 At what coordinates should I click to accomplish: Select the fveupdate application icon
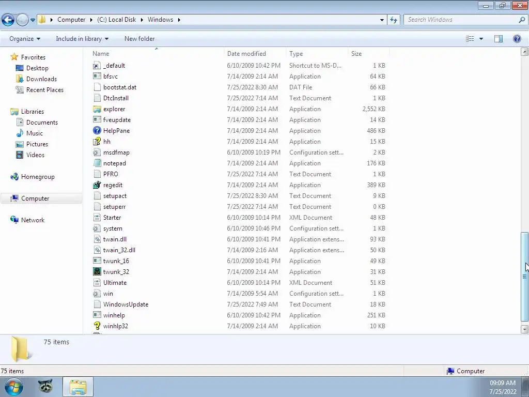tap(97, 120)
